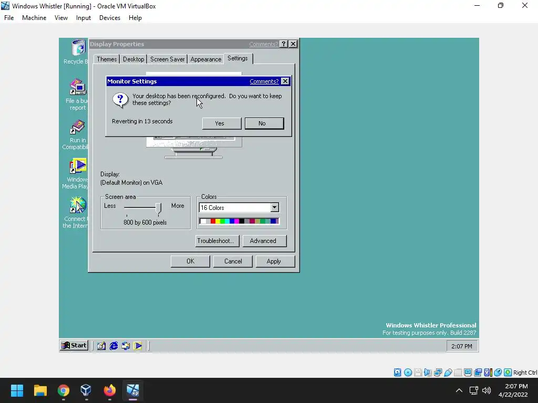Switch to the Desktop tab

[133, 59]
